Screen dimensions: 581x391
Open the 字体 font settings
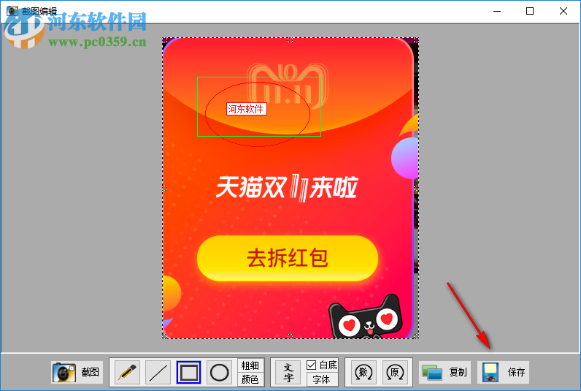(x=322, y=379)
